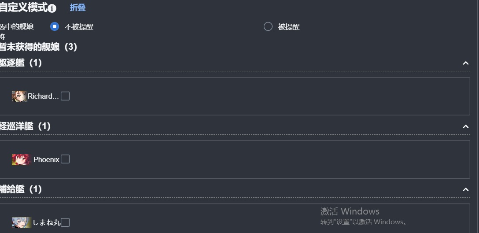Click the Phoenix name label
This screenshot has width=479, height=233.
click(46, 159)
